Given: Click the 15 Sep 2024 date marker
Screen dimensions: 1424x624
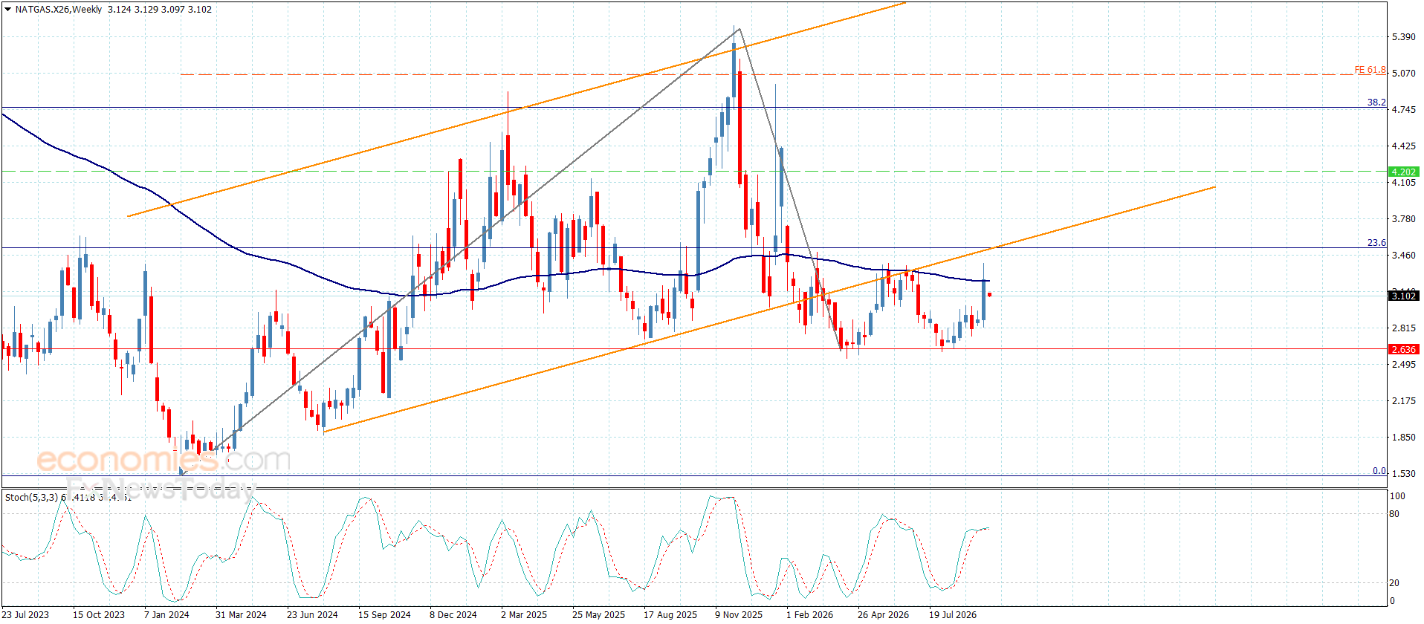Looking at the screenshot, I should click(384, 614).
